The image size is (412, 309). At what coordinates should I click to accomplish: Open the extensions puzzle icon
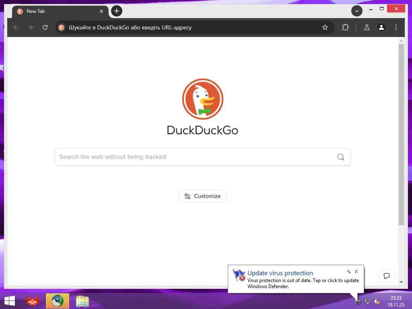click(345, 27)
